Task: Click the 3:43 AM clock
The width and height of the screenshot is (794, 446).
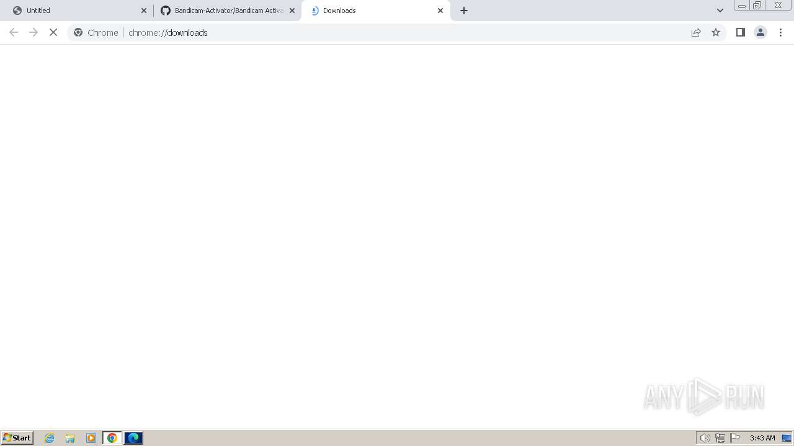Action: (762, 438)
